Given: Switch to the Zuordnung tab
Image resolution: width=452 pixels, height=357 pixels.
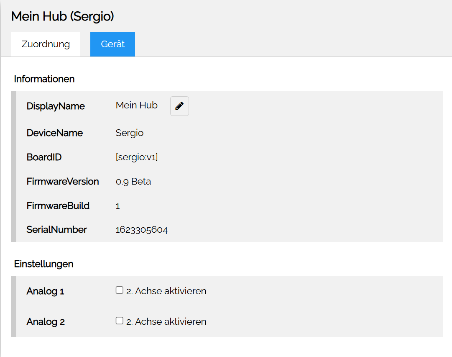Looking at the screenshot, I should tap(45, 44).
